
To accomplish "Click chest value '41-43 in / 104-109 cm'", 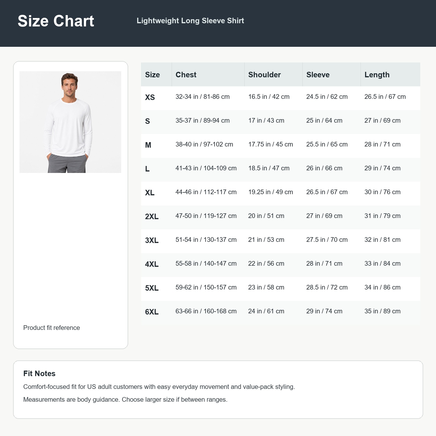I will tap(206, 168).
